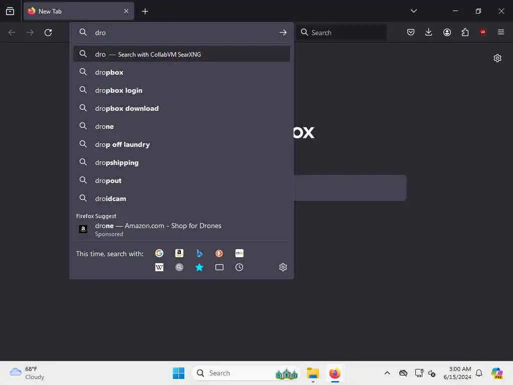Search with the gray magnifier engine icon
This screenshot has height=385, width=513.
click(x=179, y=268)
